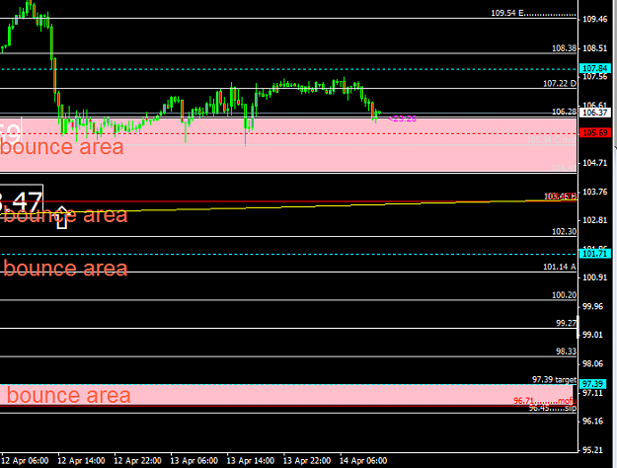Click the red 96.71 mofu label
617x468 pixels.
click(545, 401)
